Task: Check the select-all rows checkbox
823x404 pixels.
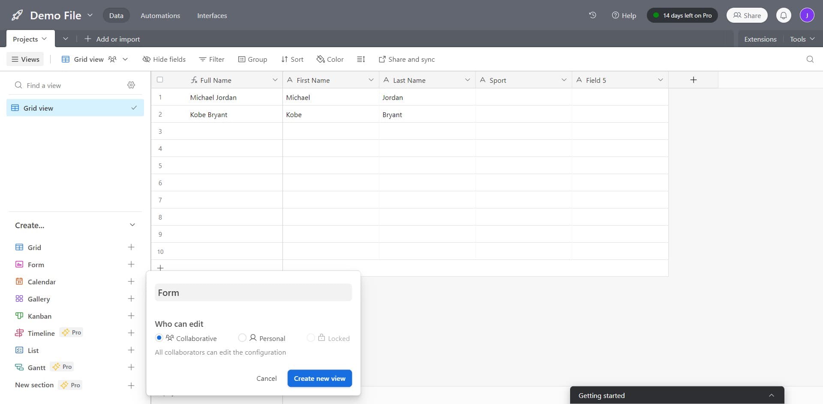Action: [x=160, y=80]
